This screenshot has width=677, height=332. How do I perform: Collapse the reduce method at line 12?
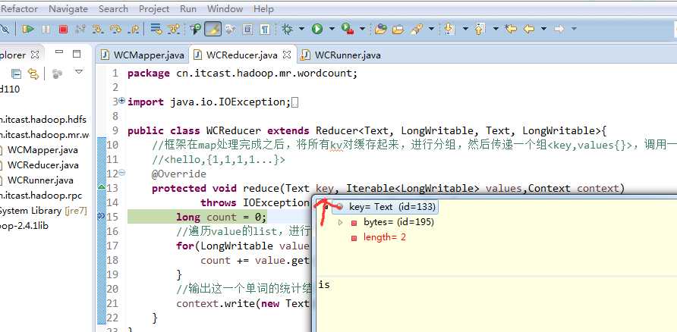point(121,173)
